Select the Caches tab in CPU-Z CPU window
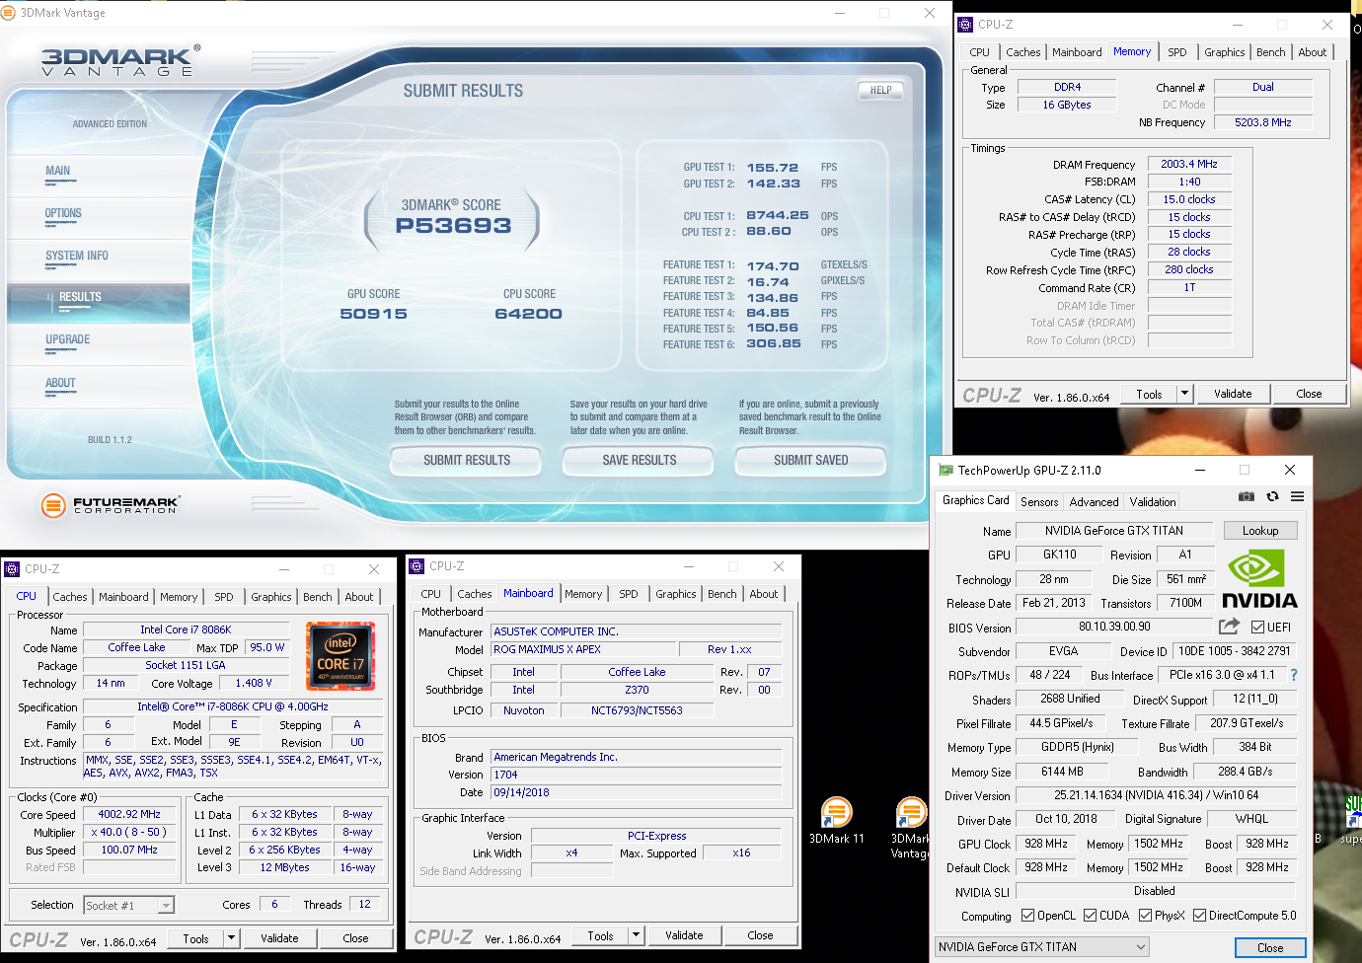This screenshot has width=1362, height=963. pyautogui.click(x=70, y=597)
